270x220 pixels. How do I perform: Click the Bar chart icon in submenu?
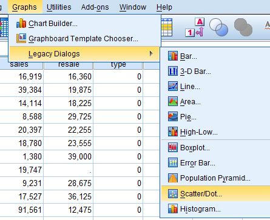tap(173, 56)
